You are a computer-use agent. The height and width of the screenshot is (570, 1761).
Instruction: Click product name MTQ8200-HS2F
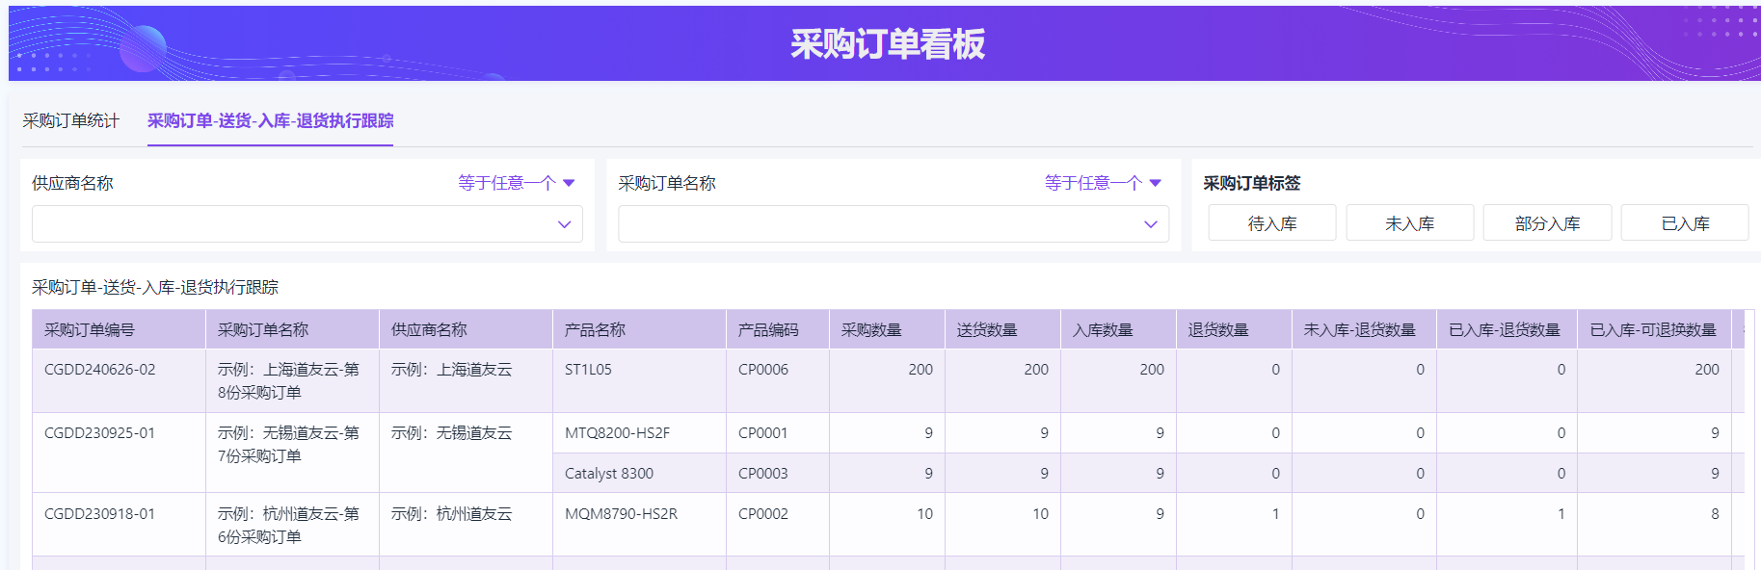coord(617,433)
